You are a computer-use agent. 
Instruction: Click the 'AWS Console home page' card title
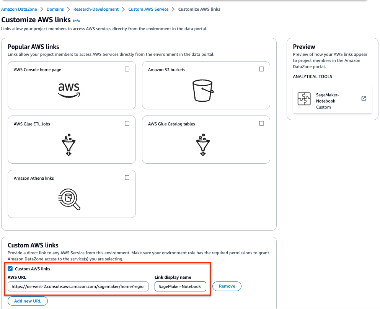[x=38, y=70]
